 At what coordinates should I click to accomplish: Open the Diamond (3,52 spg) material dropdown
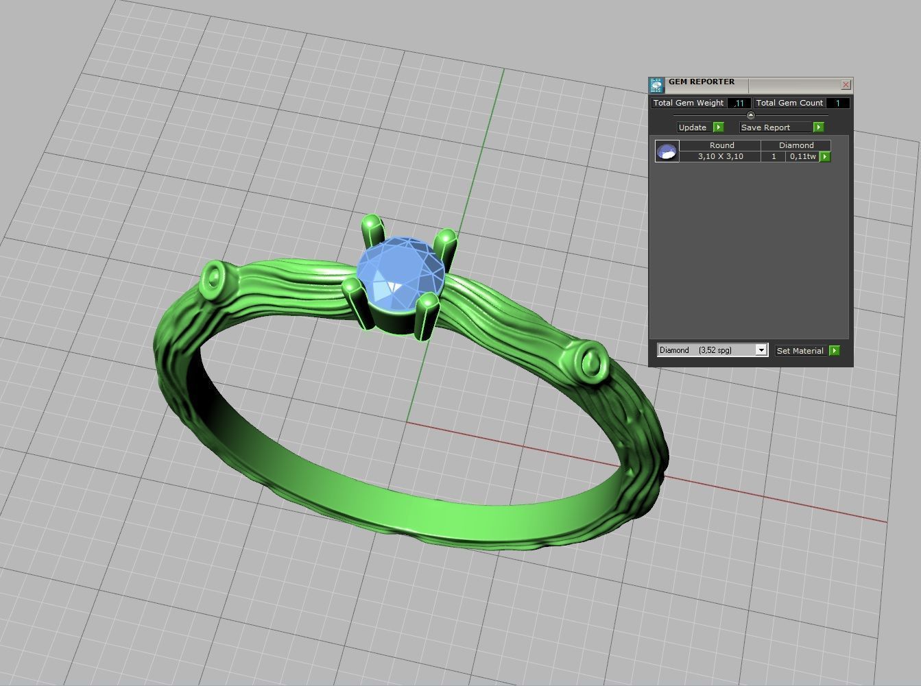click(712, 350)
